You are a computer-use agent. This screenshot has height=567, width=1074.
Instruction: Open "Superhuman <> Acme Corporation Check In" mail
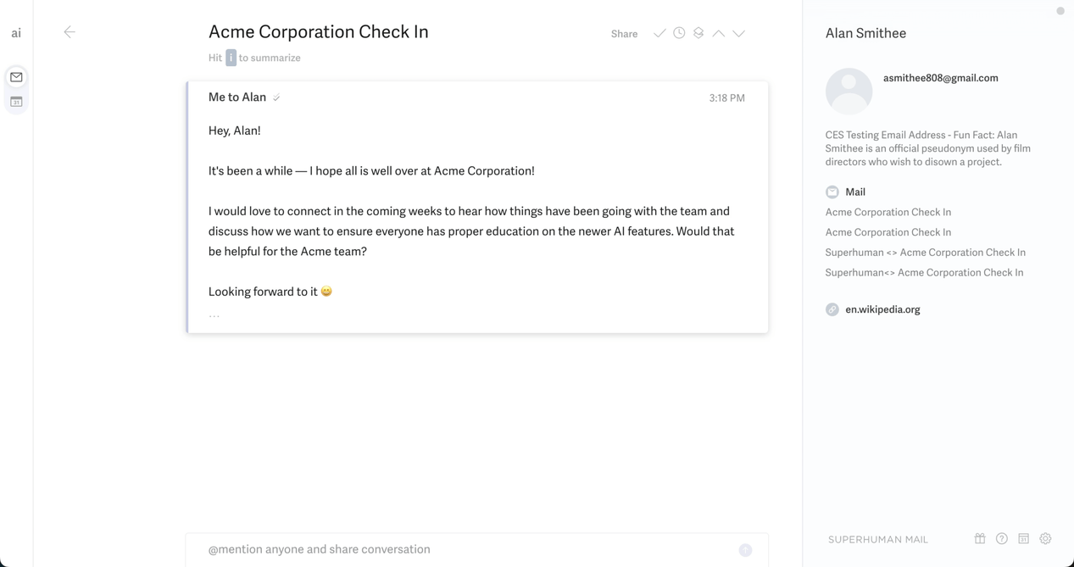pyautogui.click(x=925, y=253)
